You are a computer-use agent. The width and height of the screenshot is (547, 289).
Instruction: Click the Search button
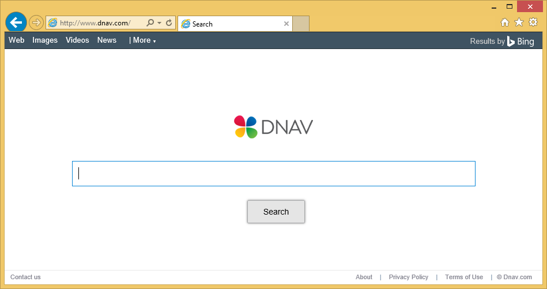[276, 212]
